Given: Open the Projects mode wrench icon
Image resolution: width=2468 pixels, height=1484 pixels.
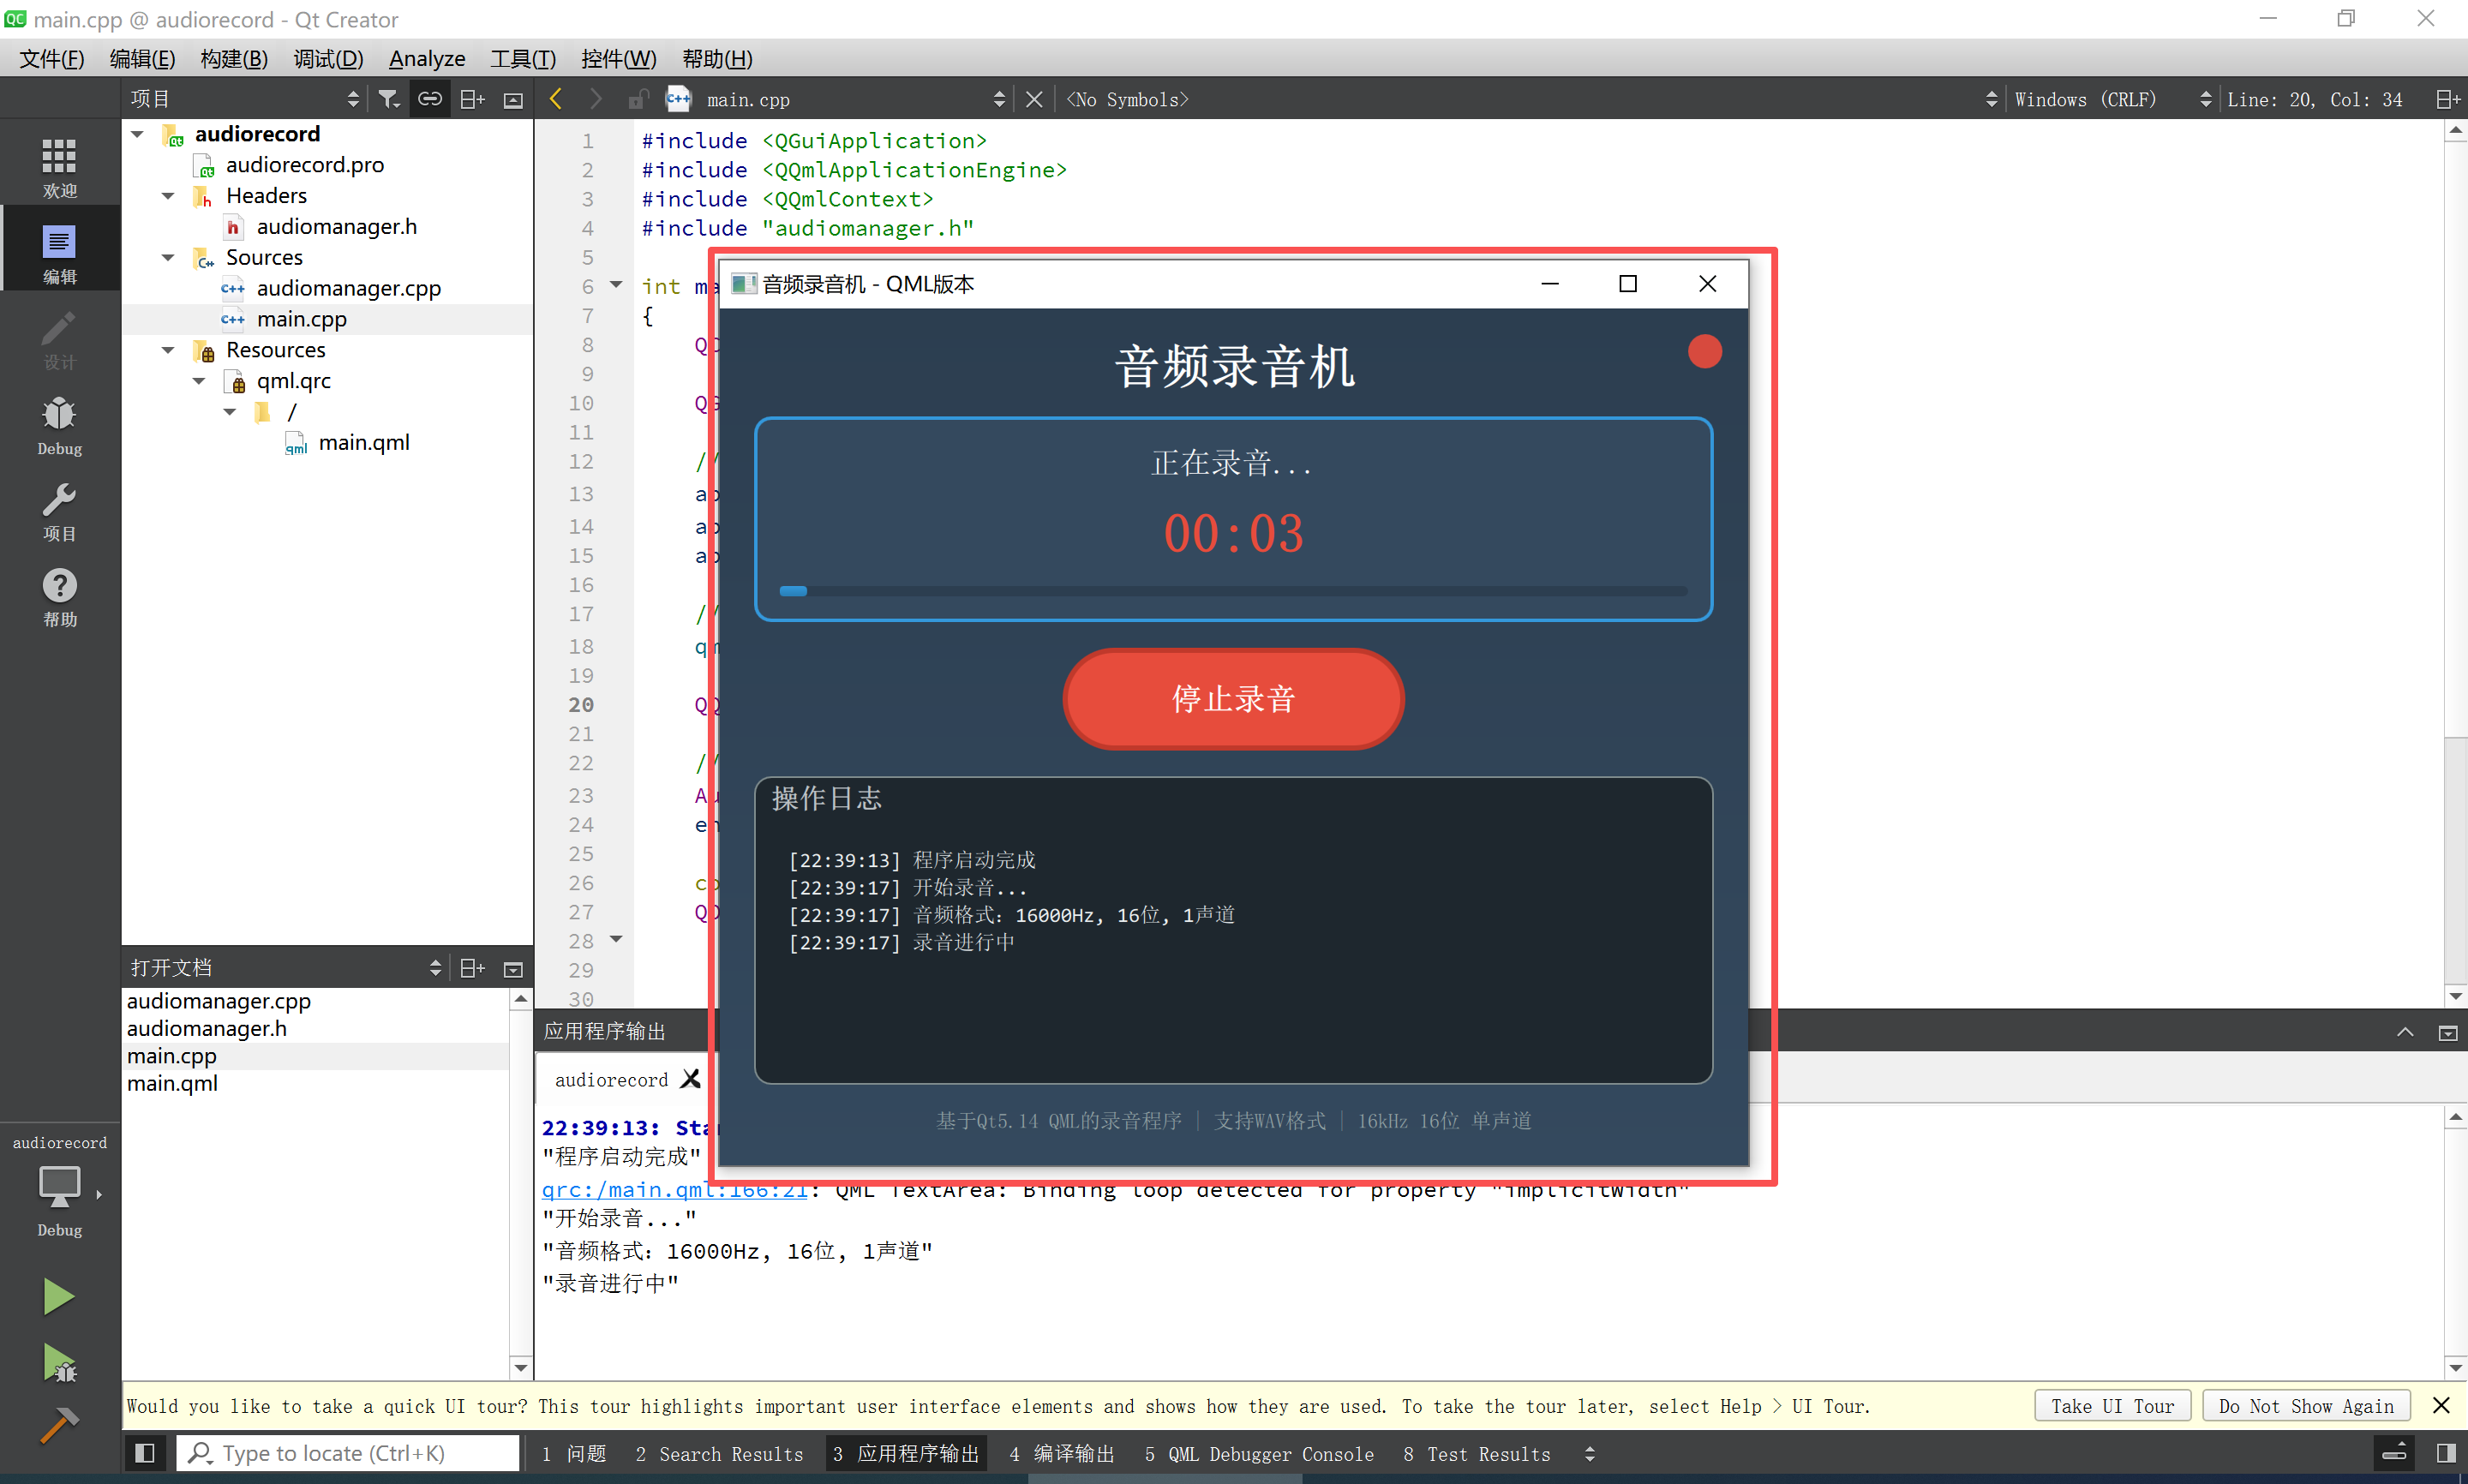Looking at the screenshot, I should (x=59, y=511).
